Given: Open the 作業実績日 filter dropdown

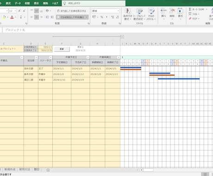Looking at the screenshot, I should pyautogui.click(x=119, y=57).
